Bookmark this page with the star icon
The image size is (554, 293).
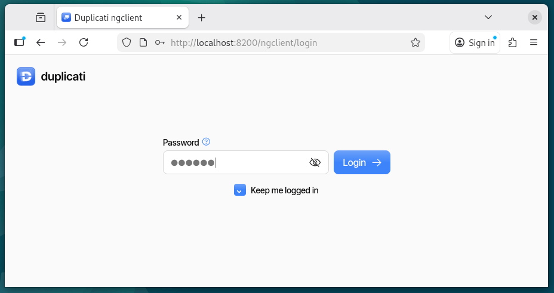click(415, 42)
